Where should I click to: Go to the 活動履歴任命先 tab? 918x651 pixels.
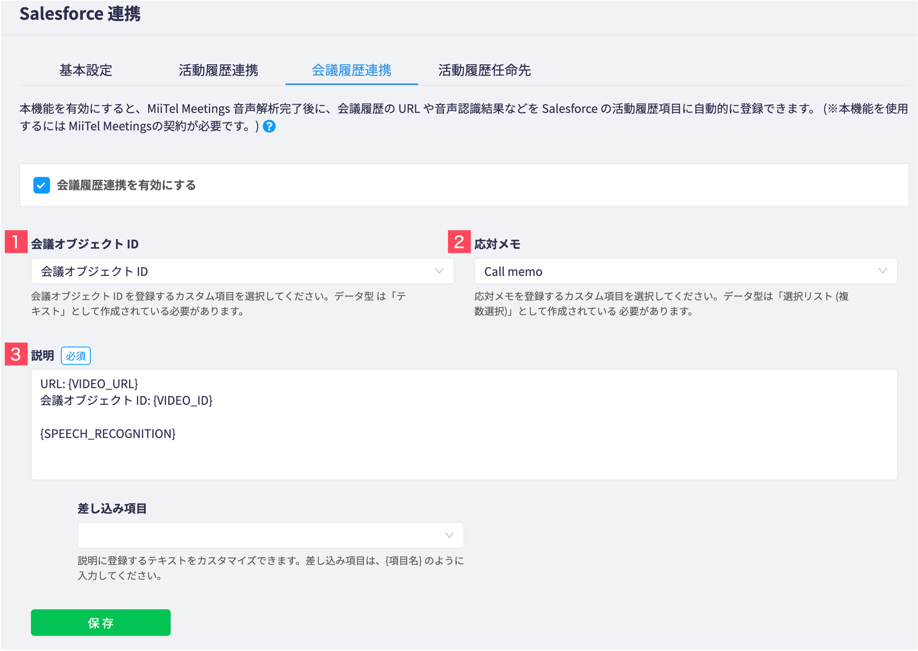[484, 70]
